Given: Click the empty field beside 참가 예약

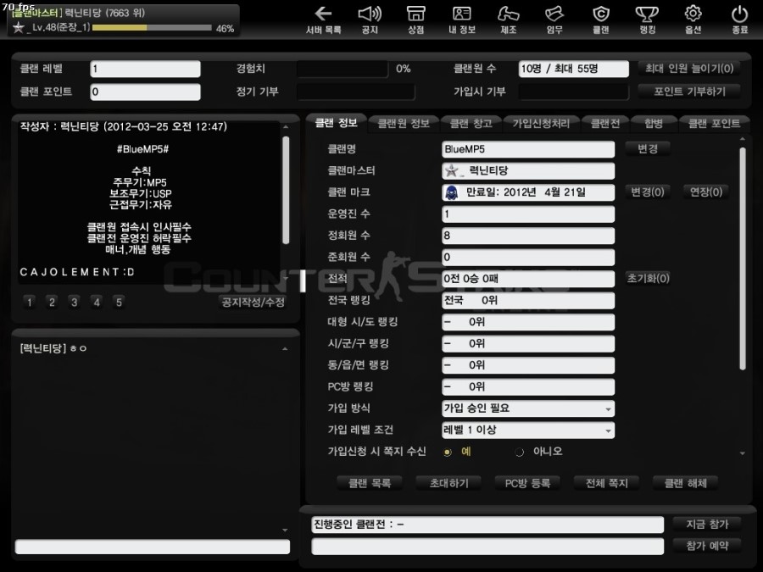Looking at the screenshot, I should pos(487,547).
